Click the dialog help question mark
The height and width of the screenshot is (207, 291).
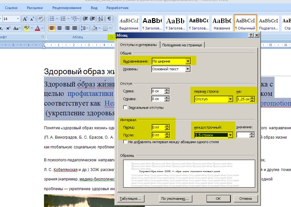click(x=251, y=35)
